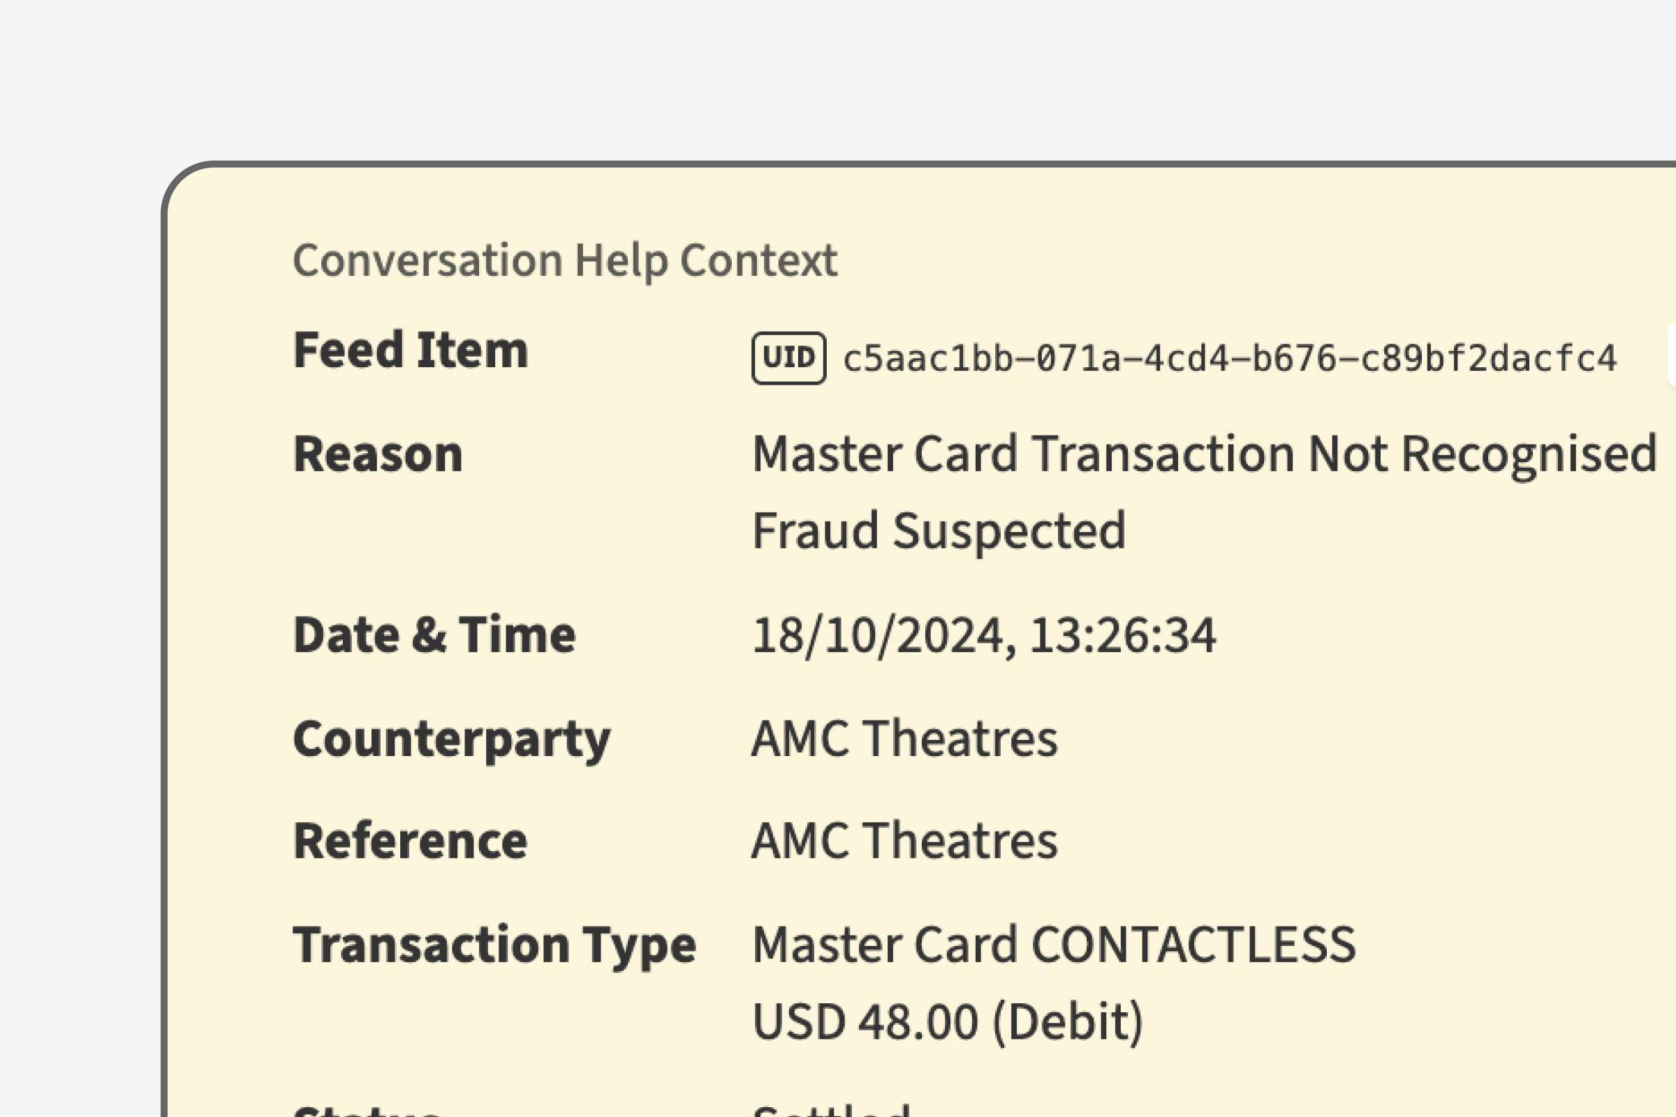Click the Reason field label
1676x1117 pixels.
(x=378, y=454)
